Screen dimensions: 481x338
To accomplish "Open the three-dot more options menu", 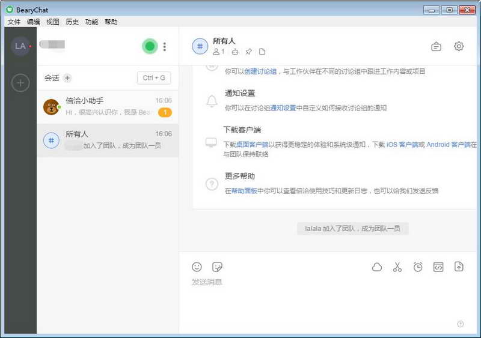I will (165, 47).
